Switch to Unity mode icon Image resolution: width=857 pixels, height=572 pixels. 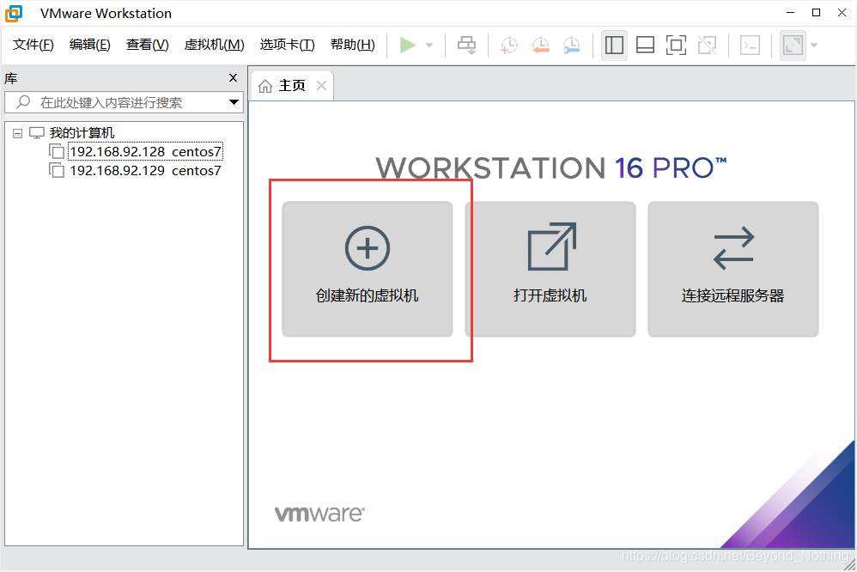point(708,45)
